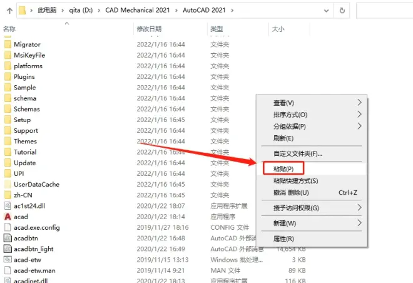Expand chevron after qita (D:) breadcrumb
413x283 pixels.
(x=99, y=11)
